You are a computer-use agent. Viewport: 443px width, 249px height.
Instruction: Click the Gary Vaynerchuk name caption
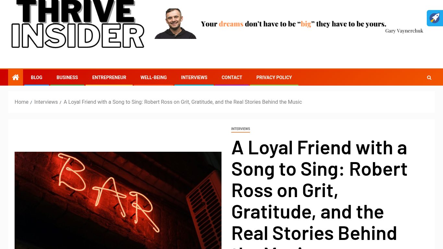tap(404, 31)
